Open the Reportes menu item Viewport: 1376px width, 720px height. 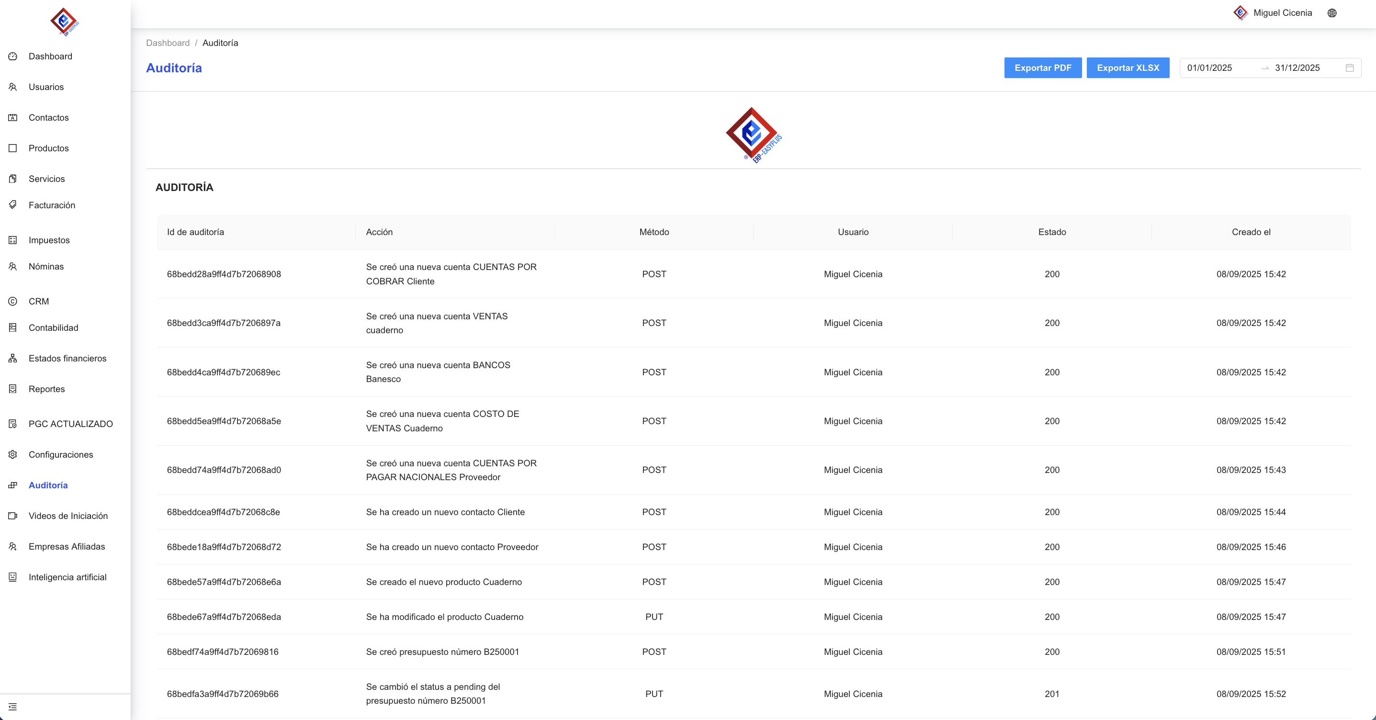pyautogui.click(x=46, y=389)
